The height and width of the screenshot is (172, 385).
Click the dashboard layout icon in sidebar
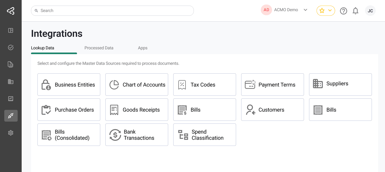[11, 30]
